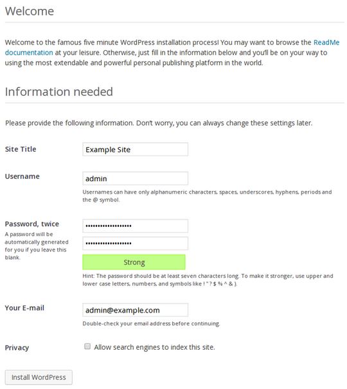Focus the Your E-mail input field
The height and width of the screenshot is (389, 347).
[136, 310]
